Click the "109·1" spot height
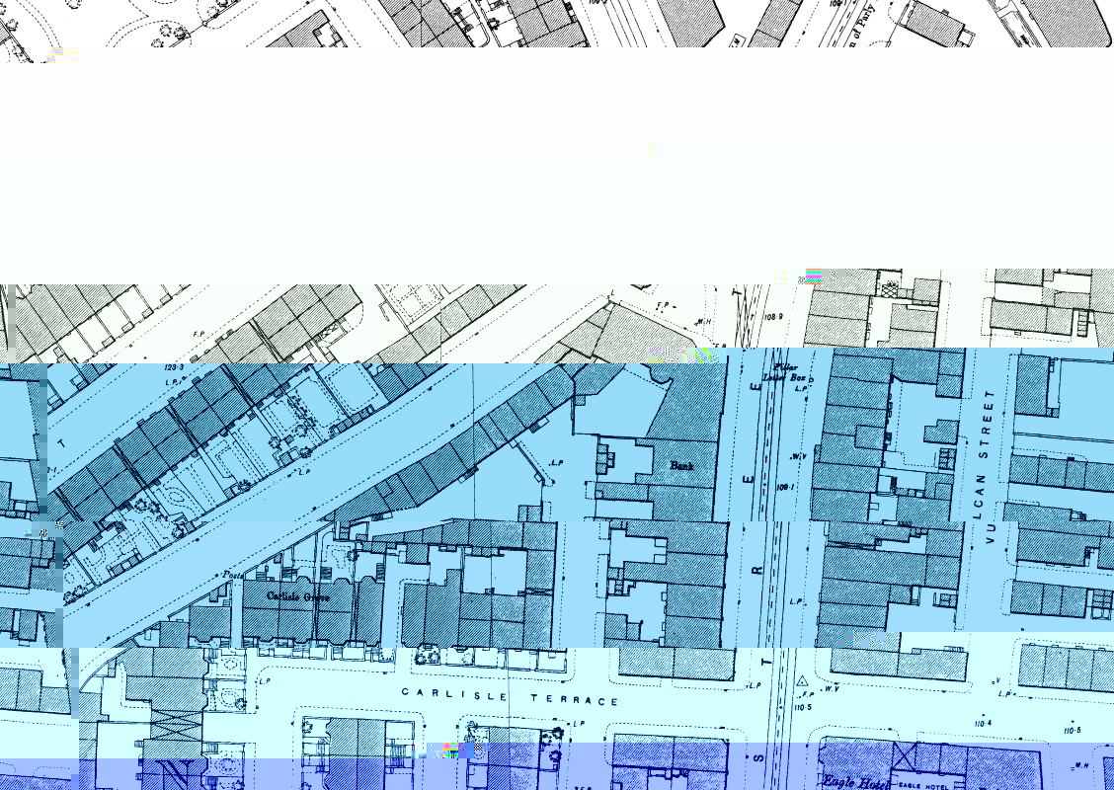 [785, 488]
